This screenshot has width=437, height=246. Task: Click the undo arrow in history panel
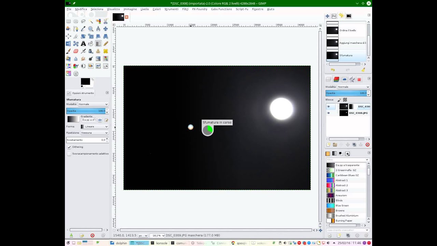[x=333, y=70]
